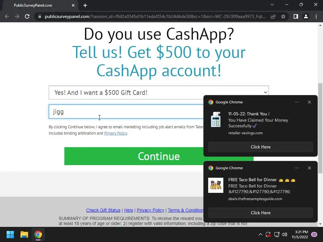Open the Windows Start menu

[x=10, y=234]
